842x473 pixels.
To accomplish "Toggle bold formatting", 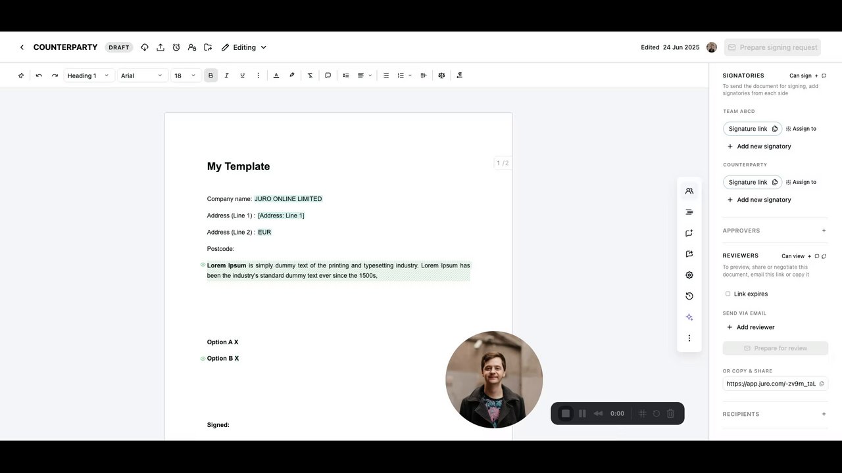I will pos(210,76).
